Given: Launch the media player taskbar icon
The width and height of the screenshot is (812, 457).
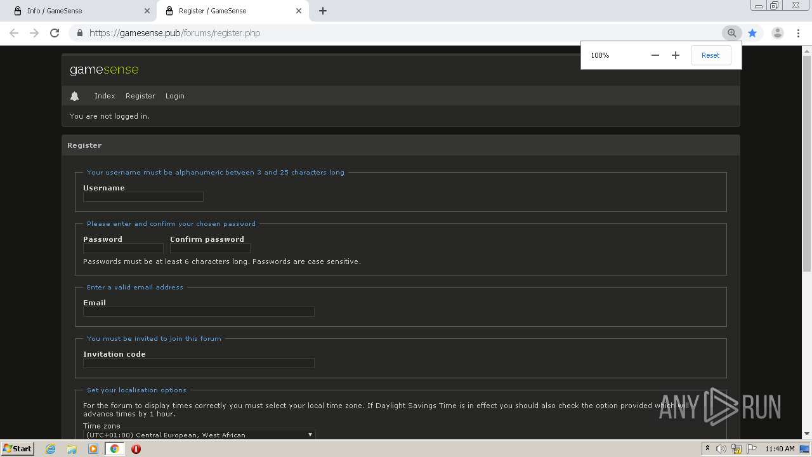Looking at the screenshot, I should [93, 449].
